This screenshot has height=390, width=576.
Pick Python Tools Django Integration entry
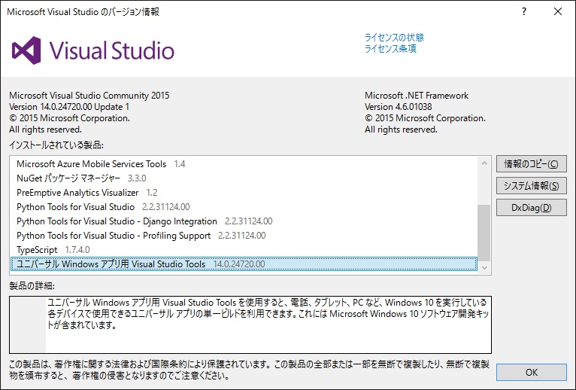118,221
